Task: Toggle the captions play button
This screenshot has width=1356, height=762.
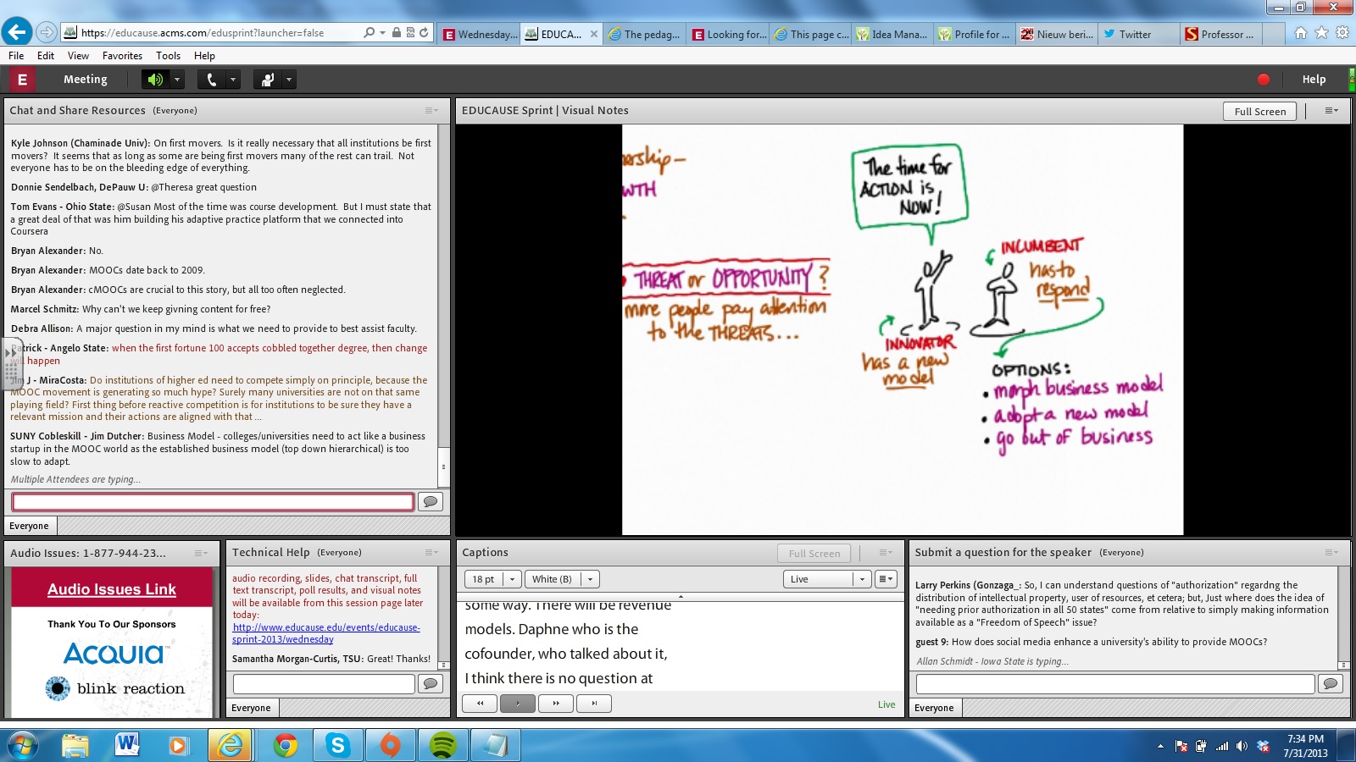Action: [518, 704]
